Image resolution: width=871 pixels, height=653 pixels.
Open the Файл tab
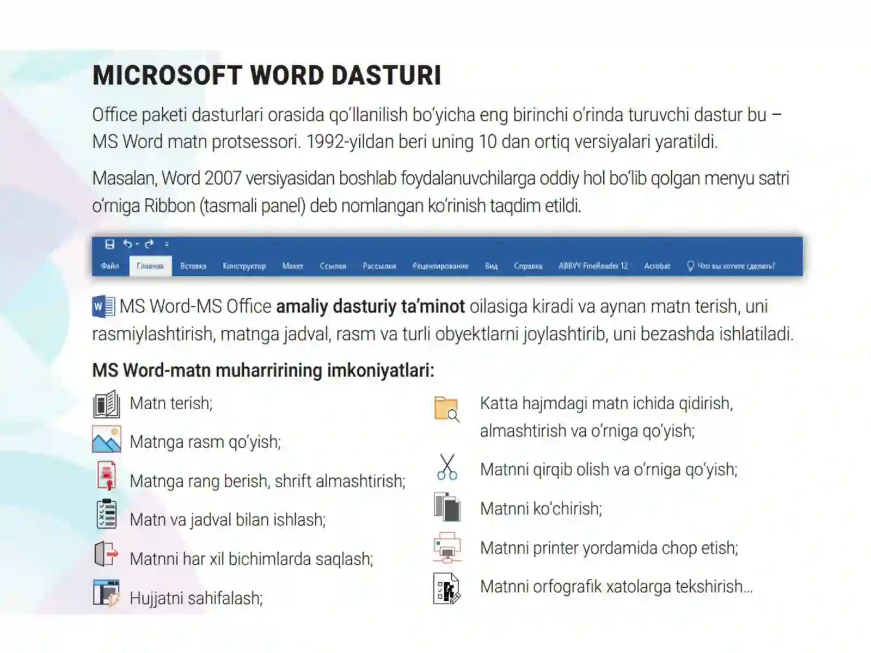(110, 266)
